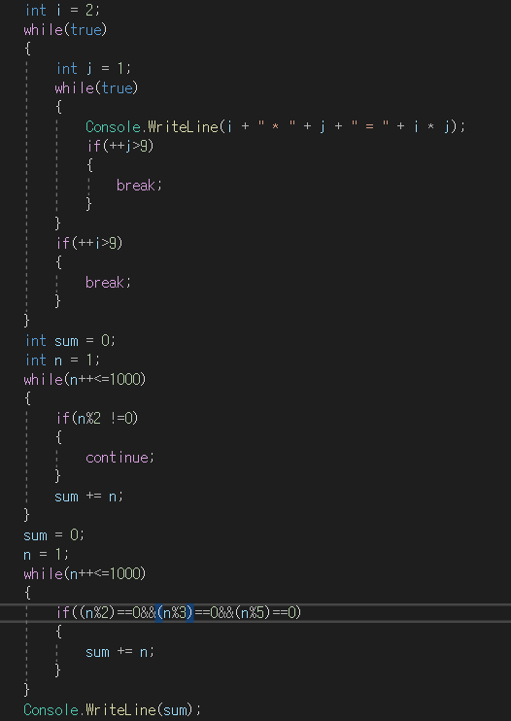This screenshot has height=721, width=511.
Task: Click the 'break;' statement under if(++i>9)
Action: tap(109, 282)
